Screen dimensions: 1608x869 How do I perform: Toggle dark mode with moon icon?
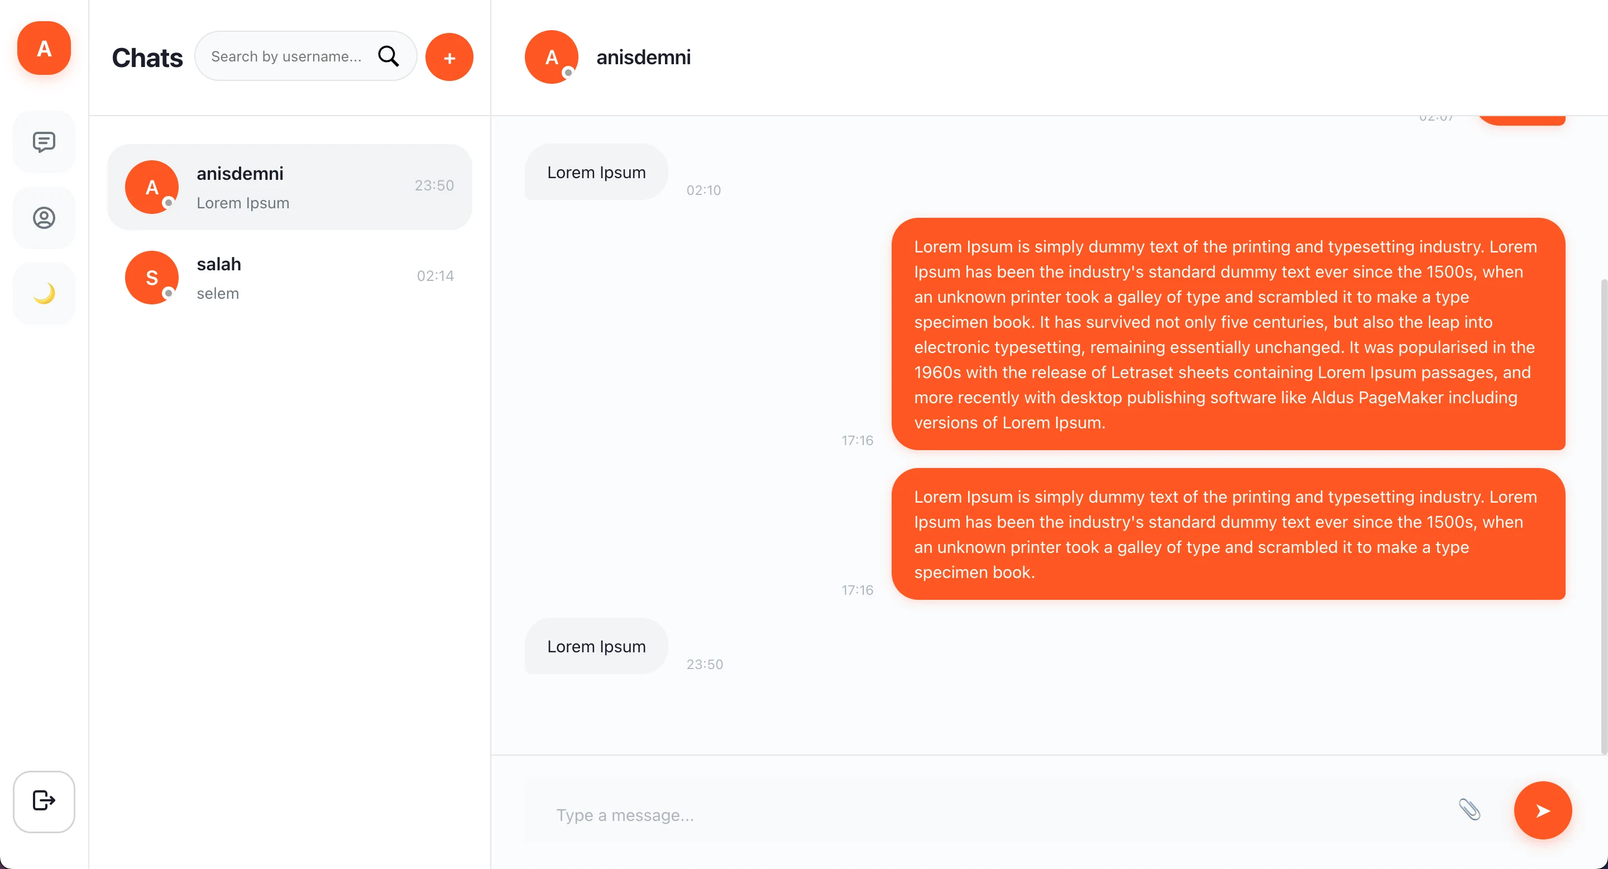pyautogui.click(x=44, y=293)
